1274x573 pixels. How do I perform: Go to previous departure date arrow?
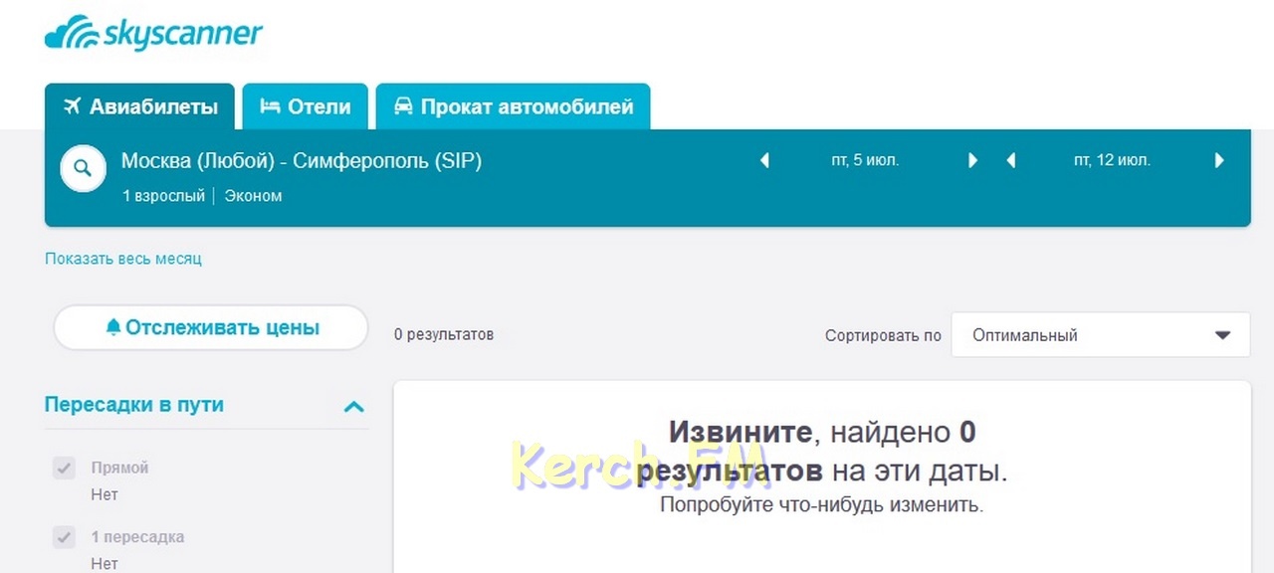[764, 160]
